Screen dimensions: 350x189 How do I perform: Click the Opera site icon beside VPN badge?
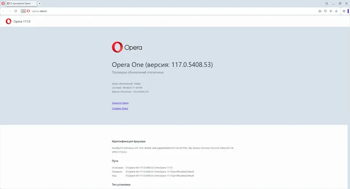tap(28, 11)
